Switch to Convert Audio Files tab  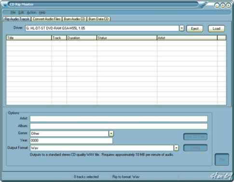click(x=47, y=19)
